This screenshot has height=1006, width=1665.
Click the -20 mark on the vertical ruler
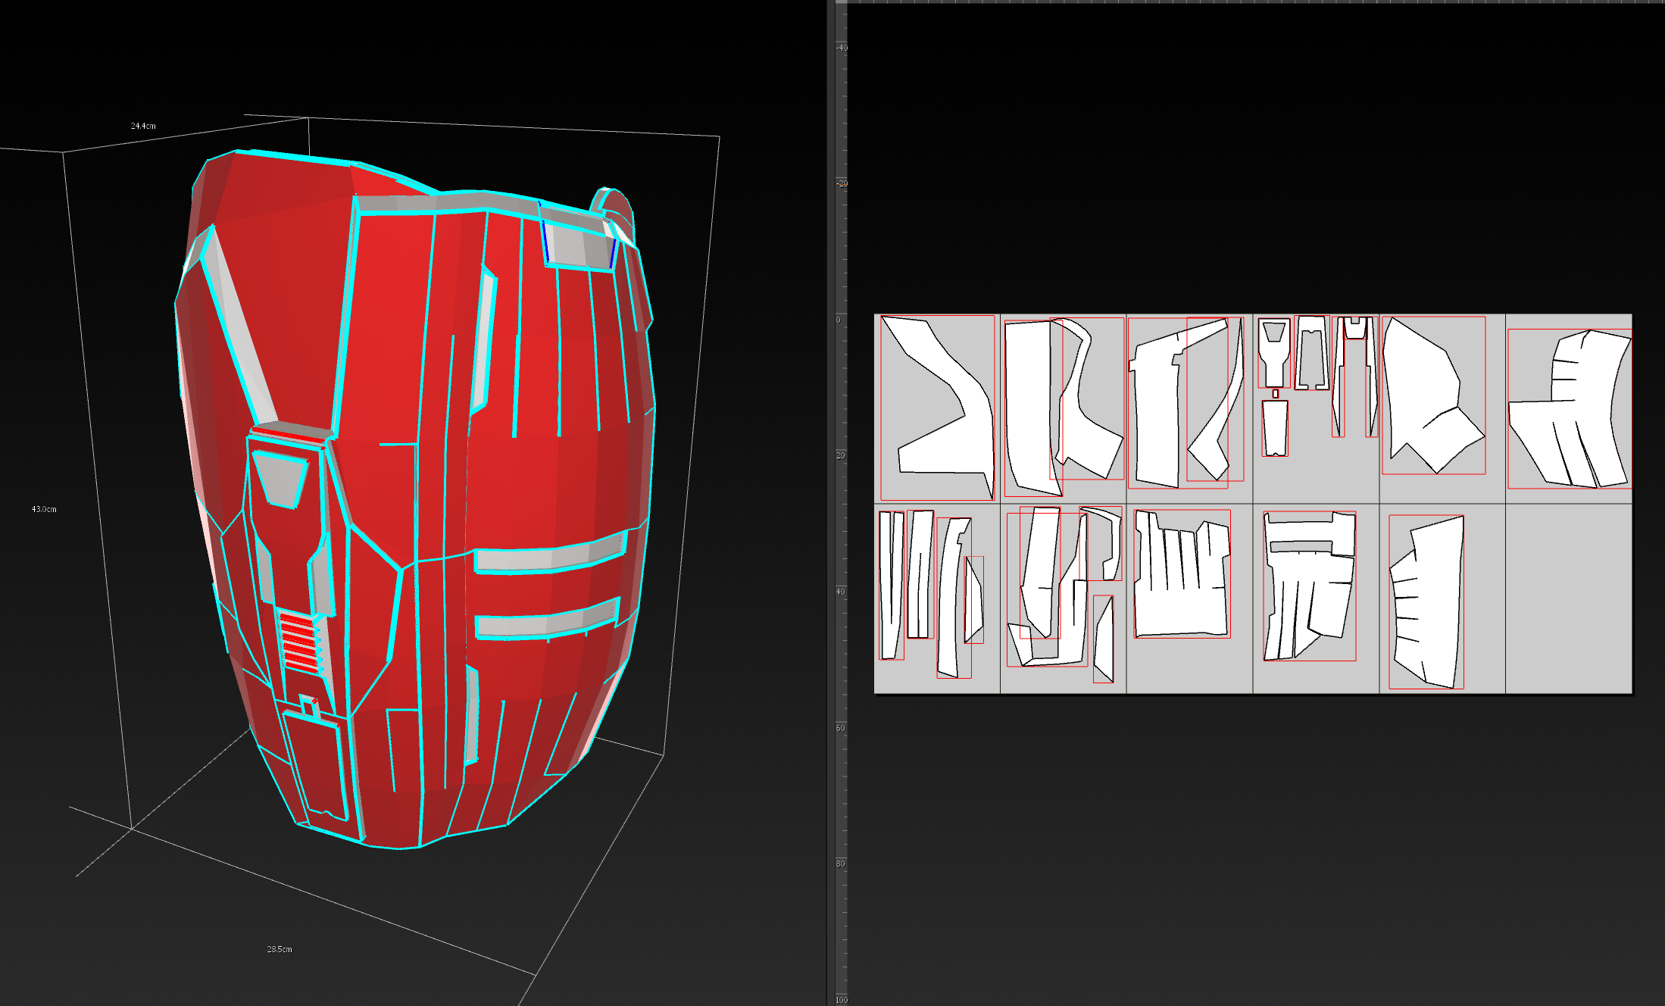click(x=842, y=183)
